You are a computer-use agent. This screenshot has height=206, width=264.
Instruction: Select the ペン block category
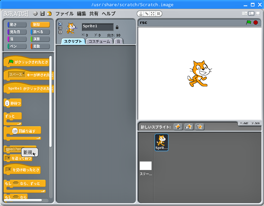(17, 46)
